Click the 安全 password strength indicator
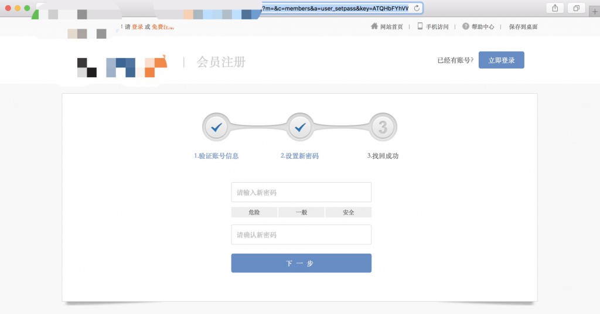This screenshot has width=600, height=314. [348, 212]
